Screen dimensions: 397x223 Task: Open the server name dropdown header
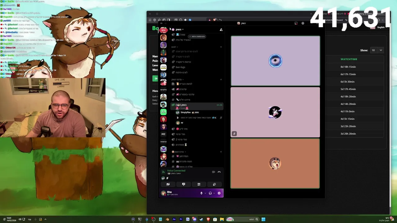click(x=178, y=29)
